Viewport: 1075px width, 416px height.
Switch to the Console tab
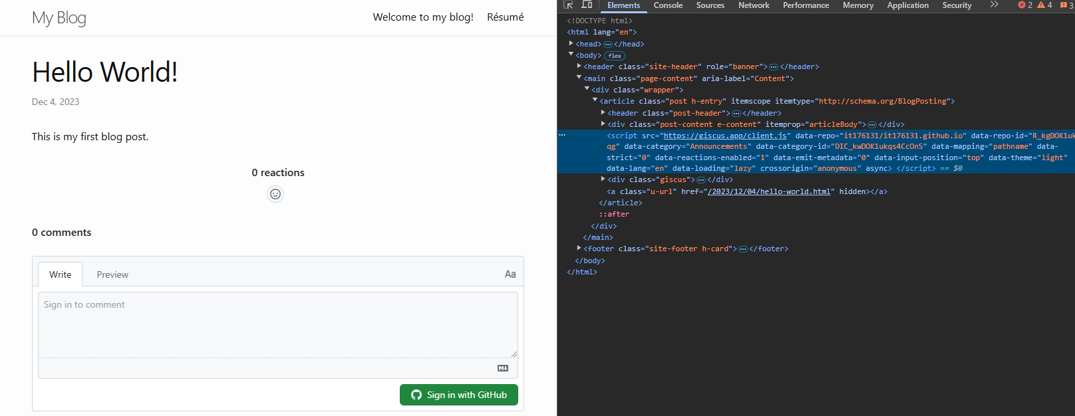point(668,5)
